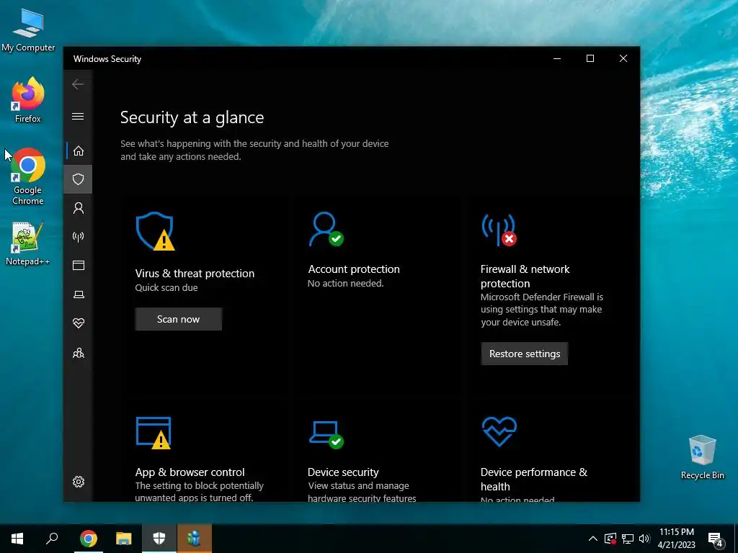Click the volume speaker tray icon

click(x=644, y=539)
